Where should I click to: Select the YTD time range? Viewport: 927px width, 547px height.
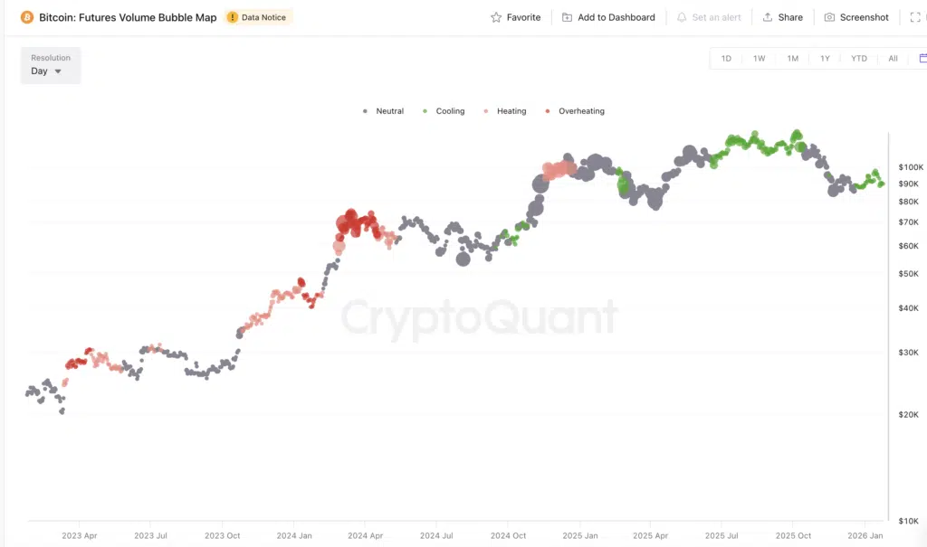point(858,57)
